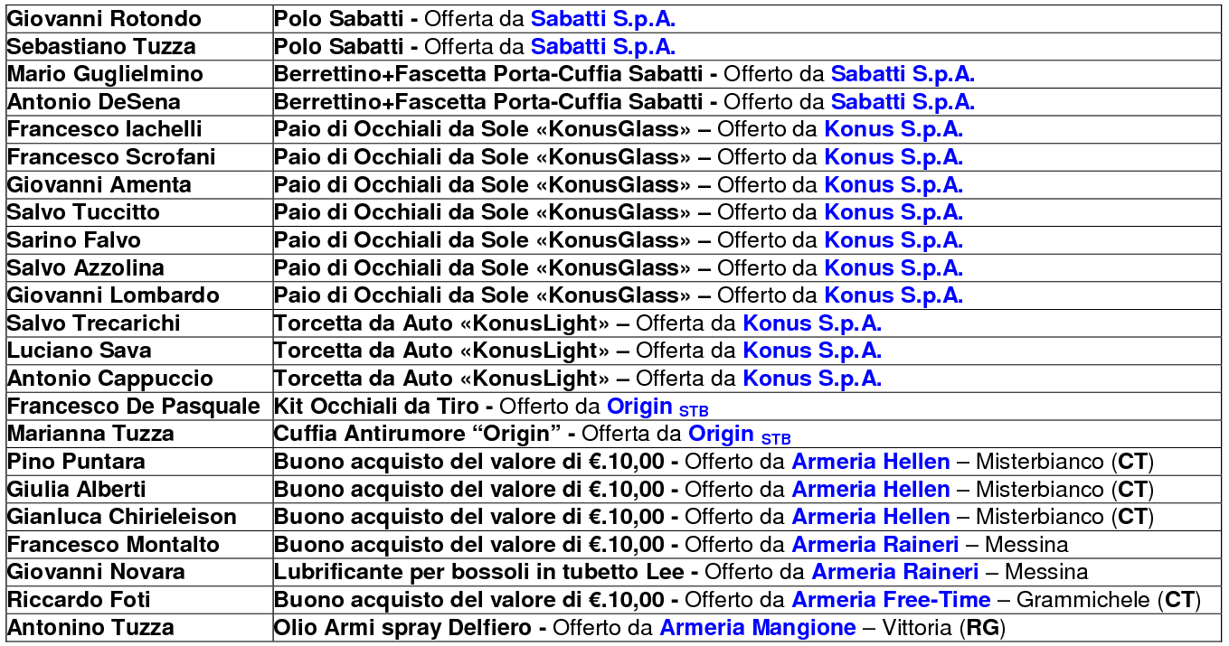
Task: Click the name Salvo Tuccitto
Action: pyautogui.click(x=83, y=212)
